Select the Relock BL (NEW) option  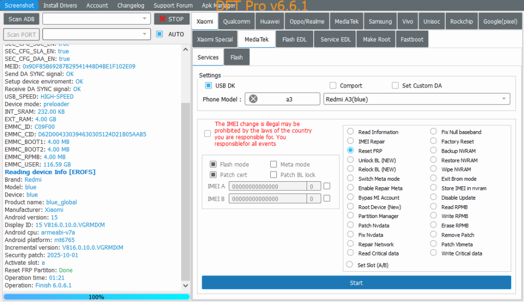point(350,169)
